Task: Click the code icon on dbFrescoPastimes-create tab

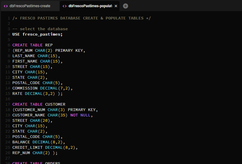Action: 6,6
